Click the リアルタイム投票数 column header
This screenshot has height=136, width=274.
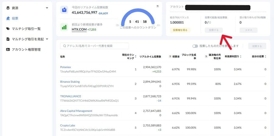[150, 57]
